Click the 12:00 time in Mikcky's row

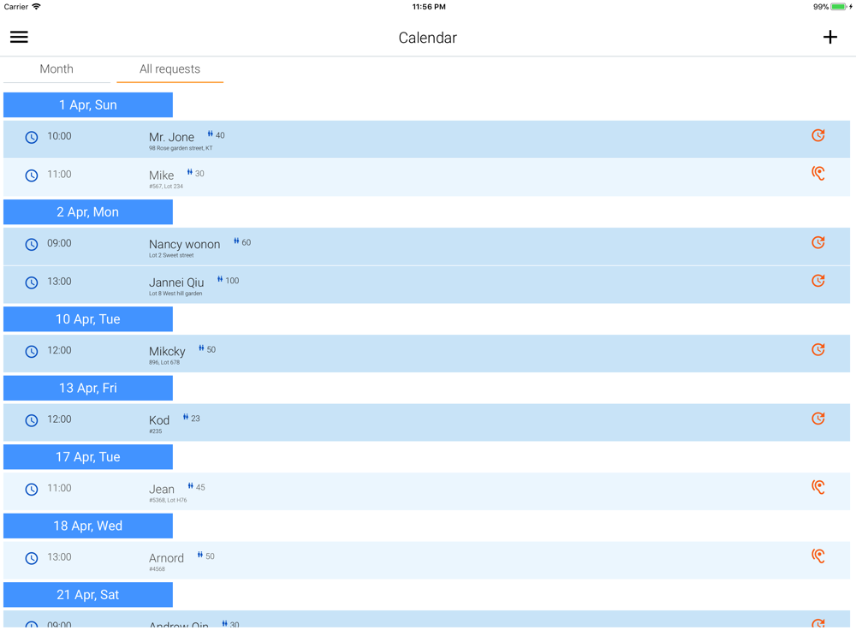click(x=59, y=350)
